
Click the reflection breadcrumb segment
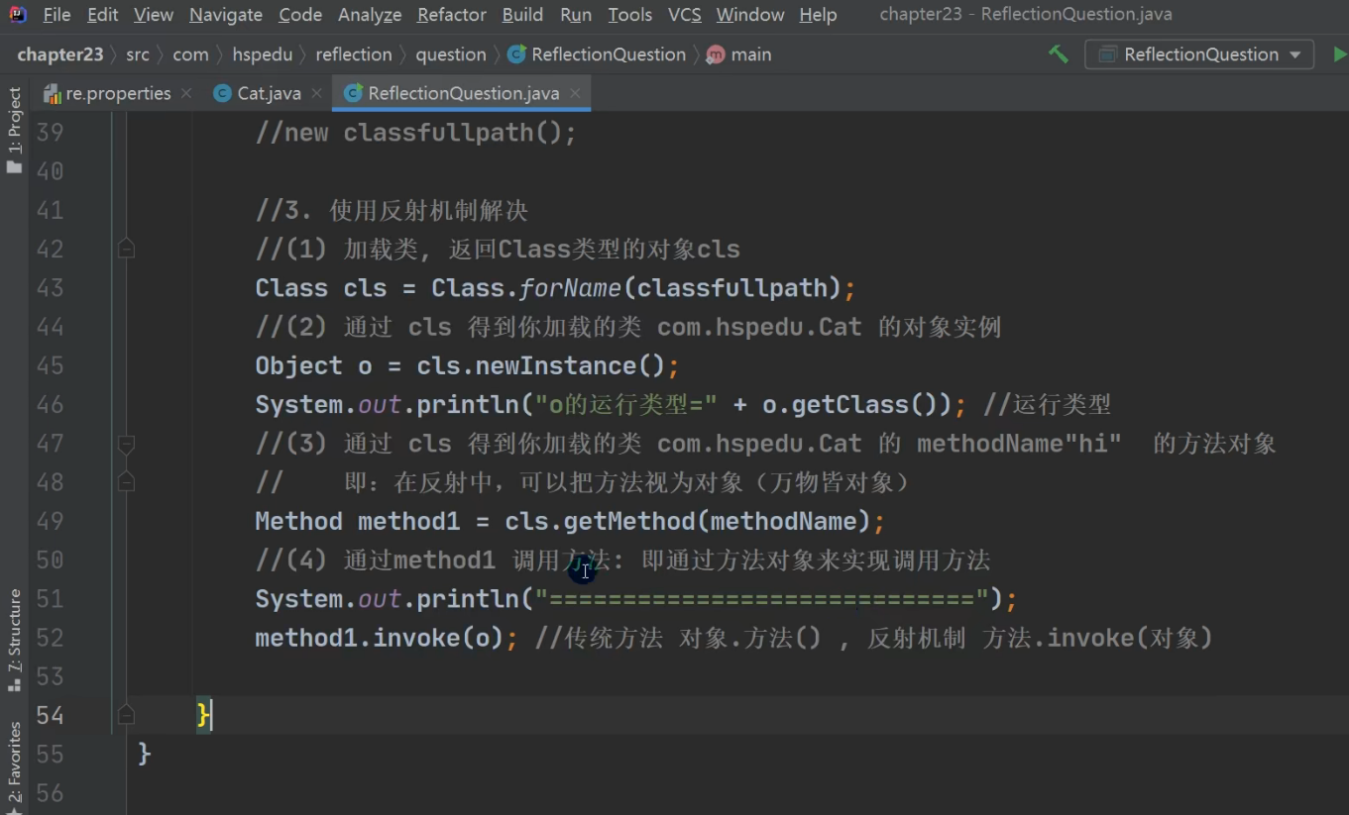click(354, 54)
